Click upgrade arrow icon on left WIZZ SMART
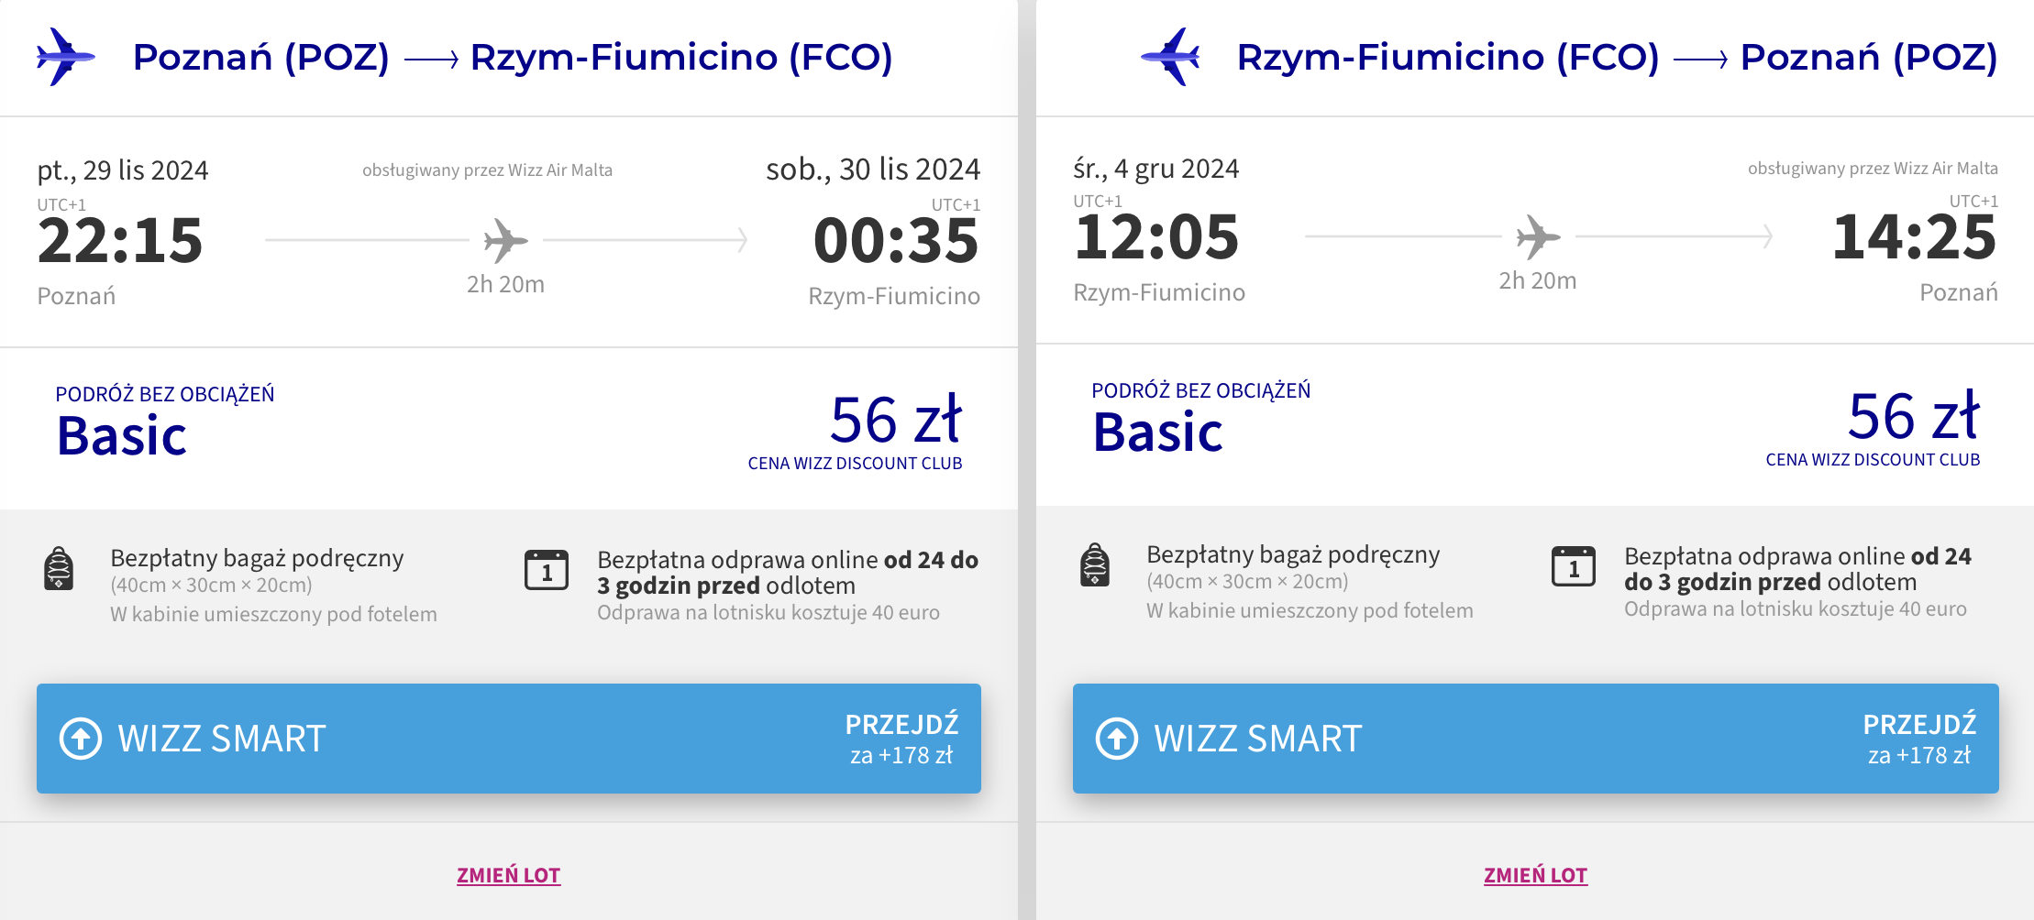 [x=81, y=739]
